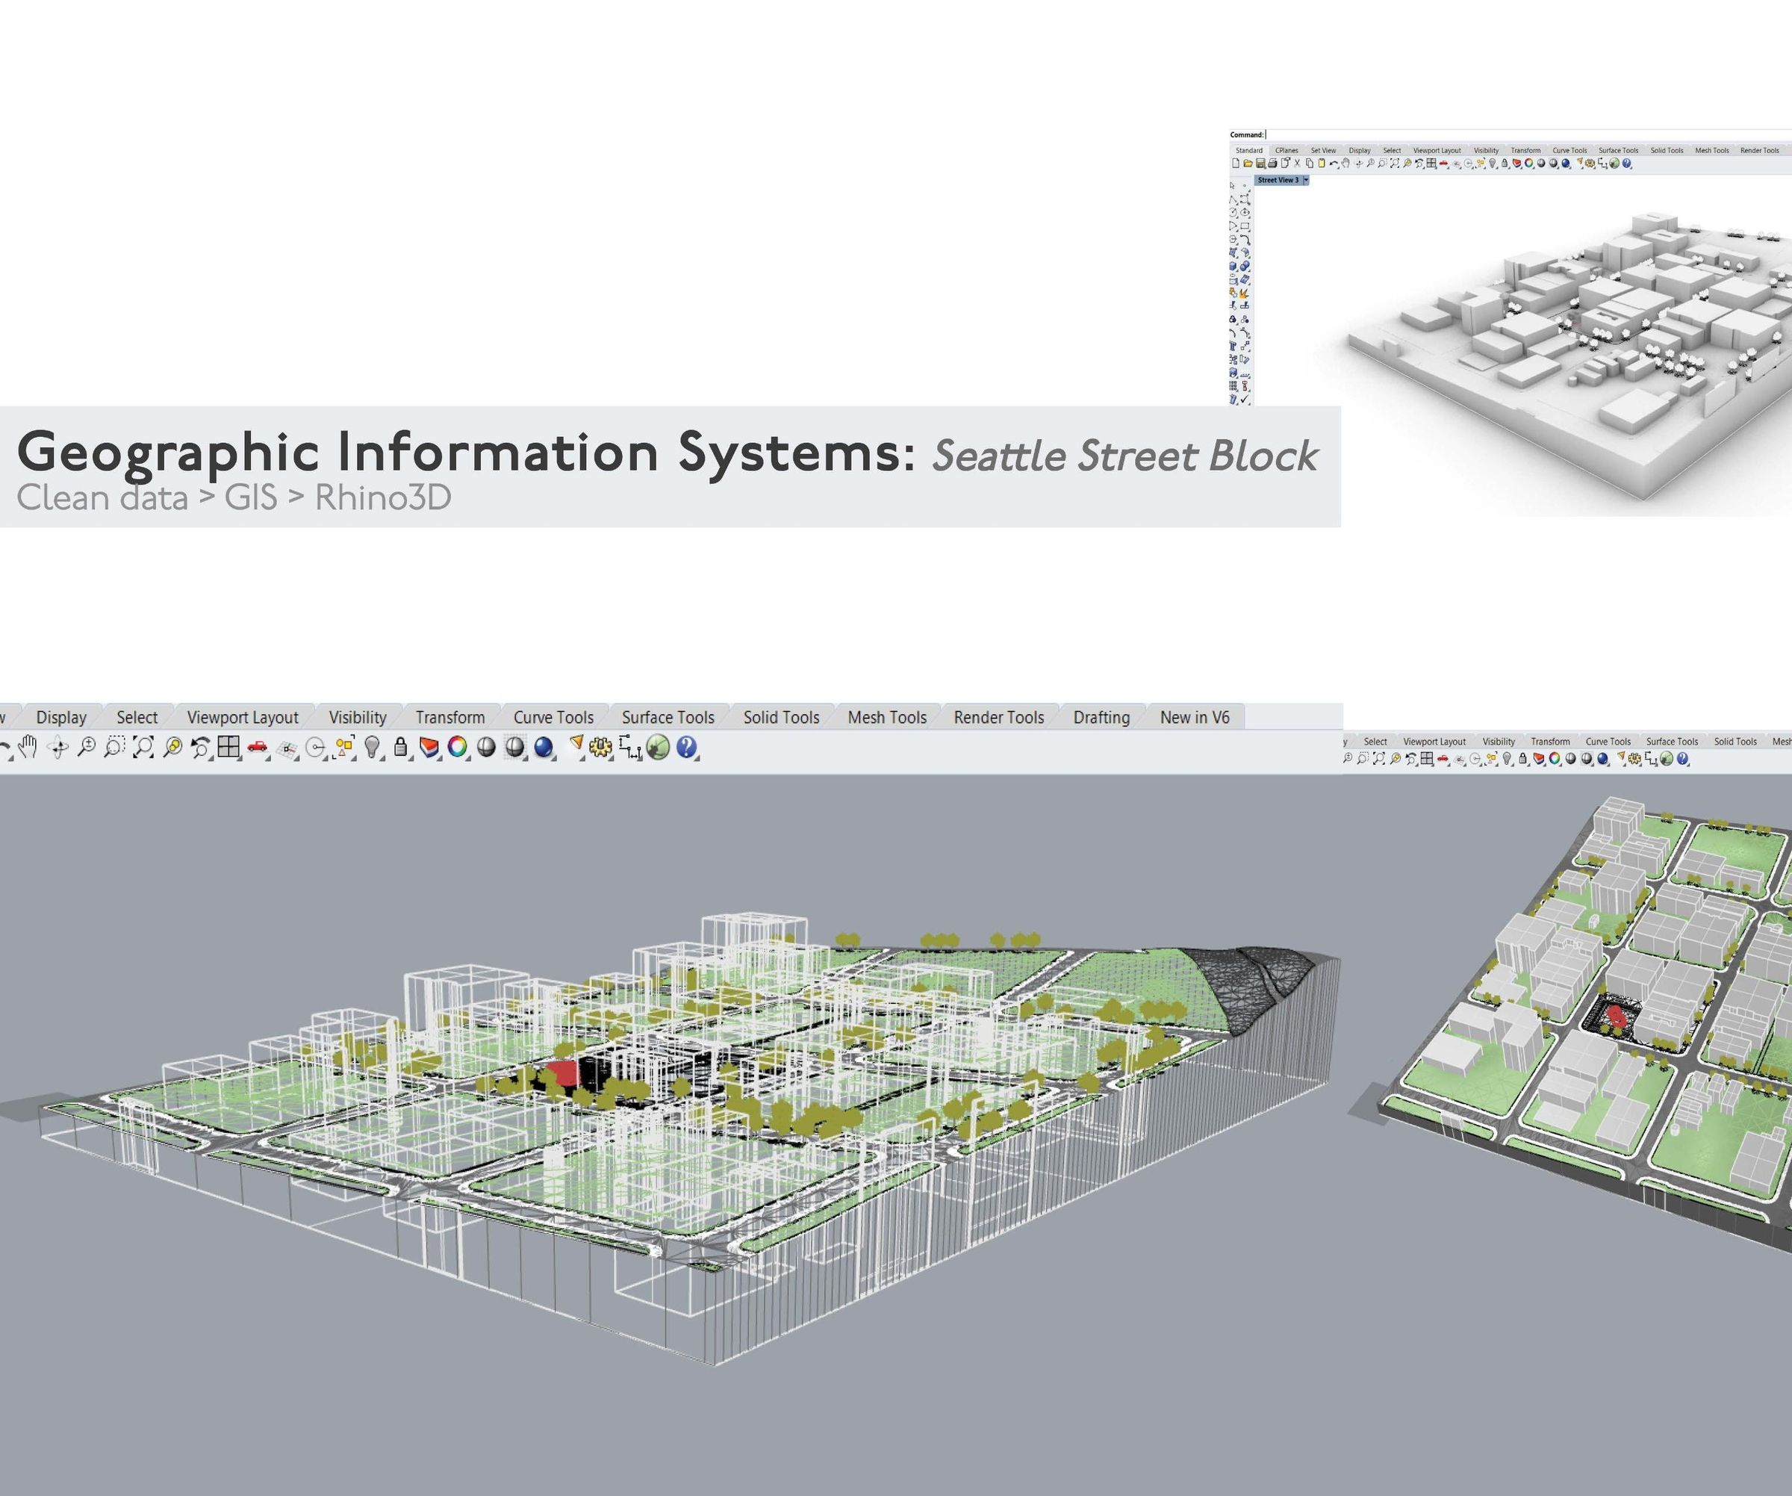Click the red car icon in the wireframe-model window

click(258, 748)
